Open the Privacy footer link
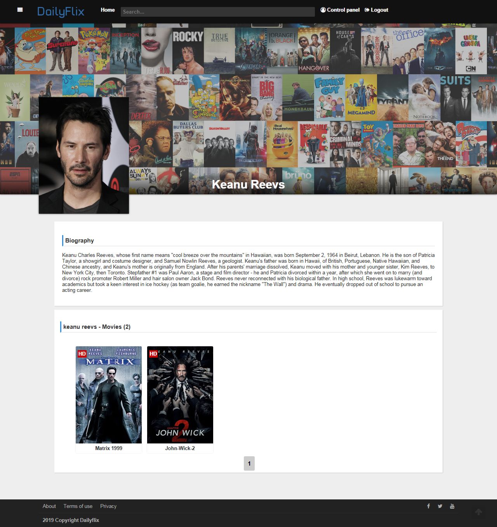This screenshot has width=497, height=527. point(108,506)
